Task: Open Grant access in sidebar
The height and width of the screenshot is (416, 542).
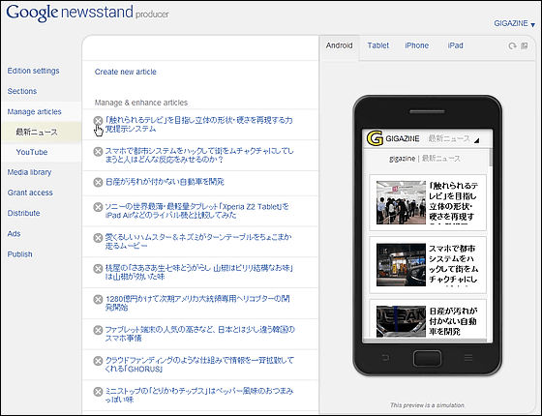Action: coord(30,193)
